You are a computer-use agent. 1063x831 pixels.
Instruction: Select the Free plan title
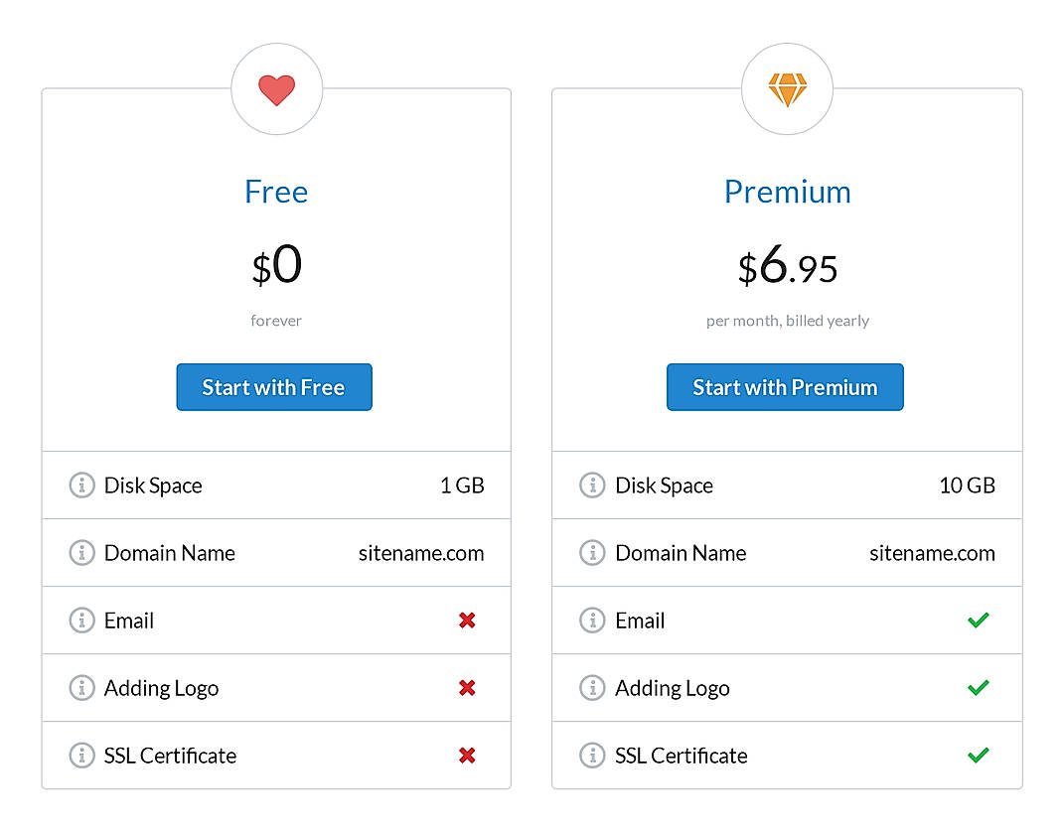pos(276,191)
